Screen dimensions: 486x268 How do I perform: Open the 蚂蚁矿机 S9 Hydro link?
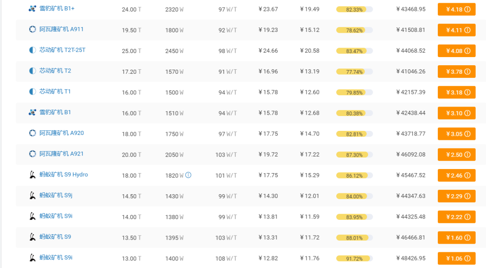63,174
